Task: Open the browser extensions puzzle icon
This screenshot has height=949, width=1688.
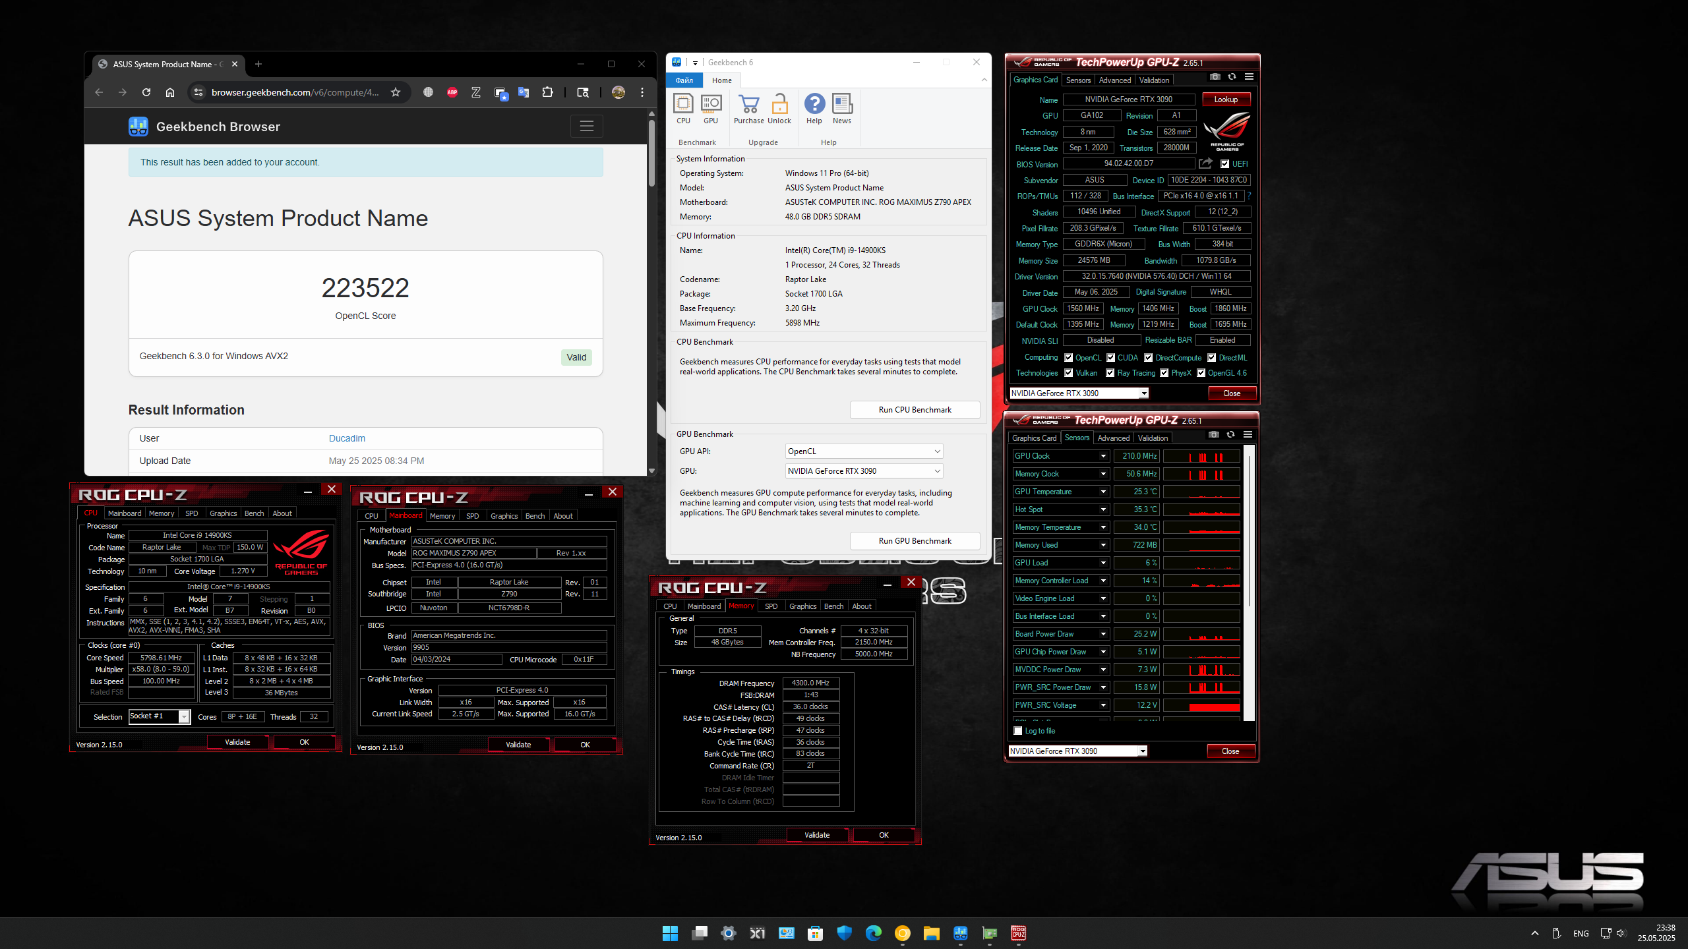Action: pyautogui.click(x=547, y=92)
